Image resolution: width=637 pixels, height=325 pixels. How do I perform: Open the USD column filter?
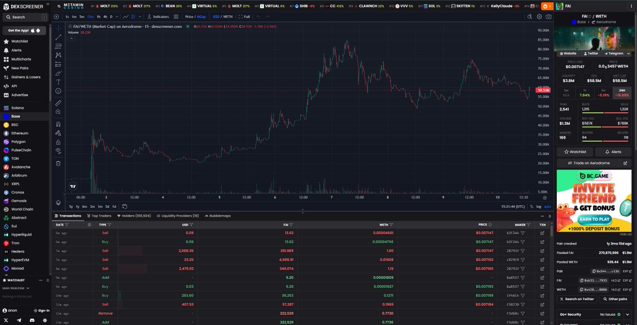(x=191, y=225)
